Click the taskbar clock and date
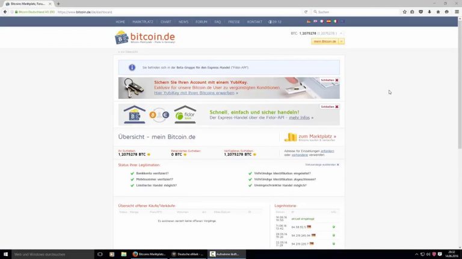This screenshot has width=462, height=259. (x=451, y=254)
